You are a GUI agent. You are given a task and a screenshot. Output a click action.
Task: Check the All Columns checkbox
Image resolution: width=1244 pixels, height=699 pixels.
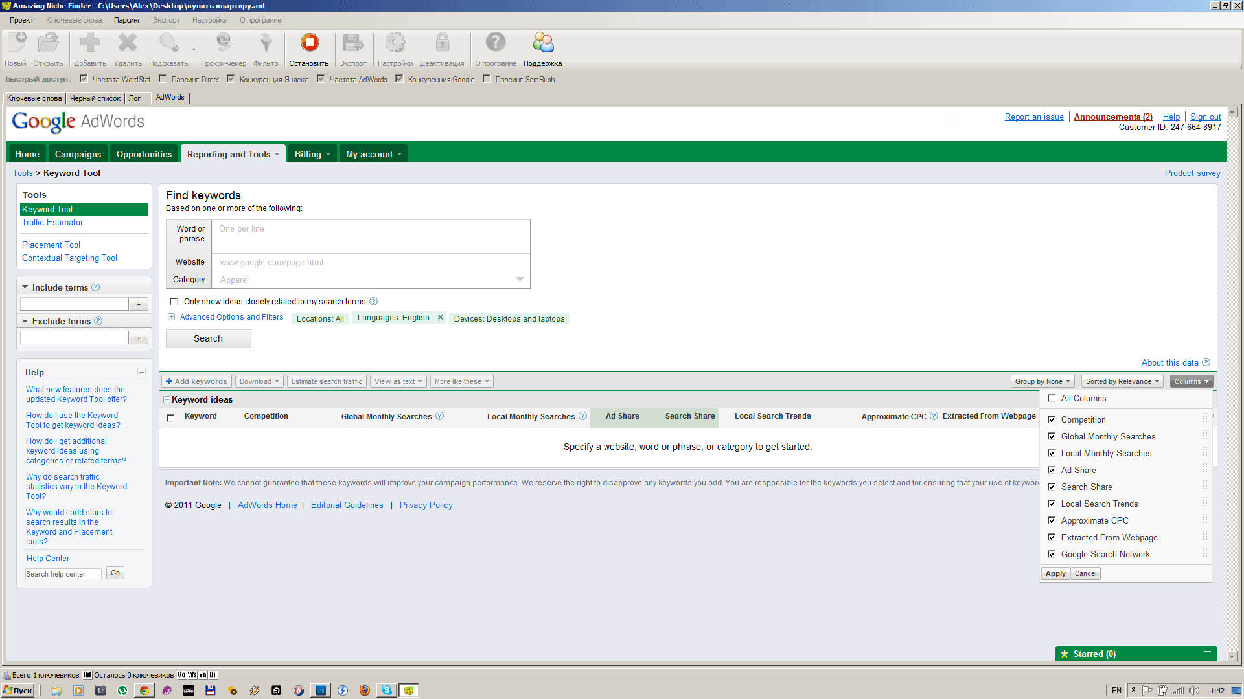tap(1052, 399)
